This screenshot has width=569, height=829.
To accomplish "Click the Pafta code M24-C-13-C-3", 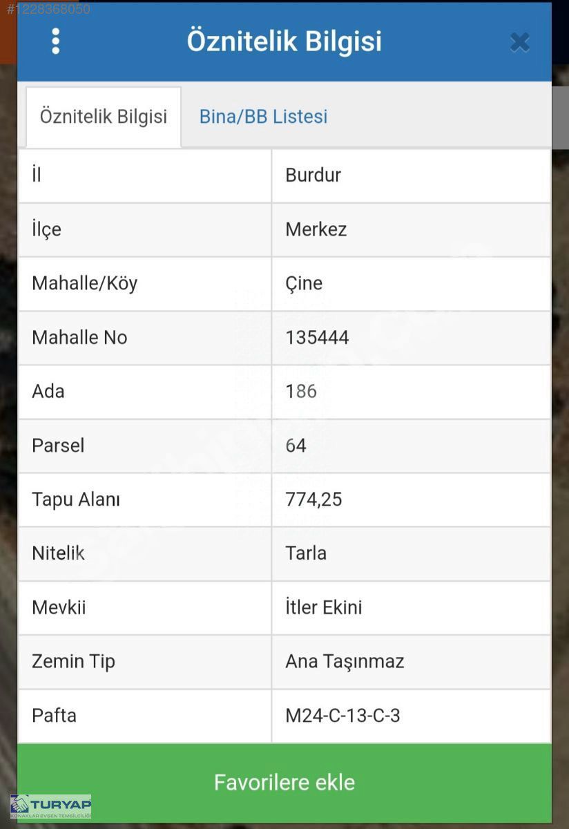I will coord(343,715).
